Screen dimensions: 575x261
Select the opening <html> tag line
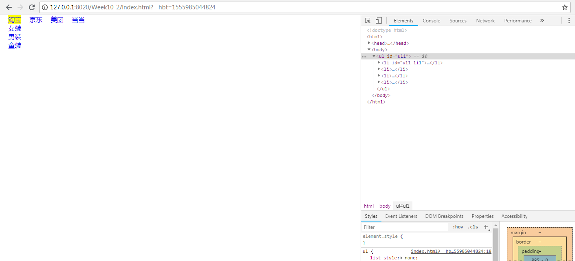(375, 37)
